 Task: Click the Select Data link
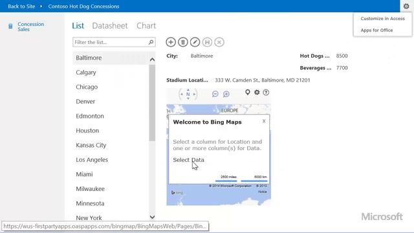point(188,160)
